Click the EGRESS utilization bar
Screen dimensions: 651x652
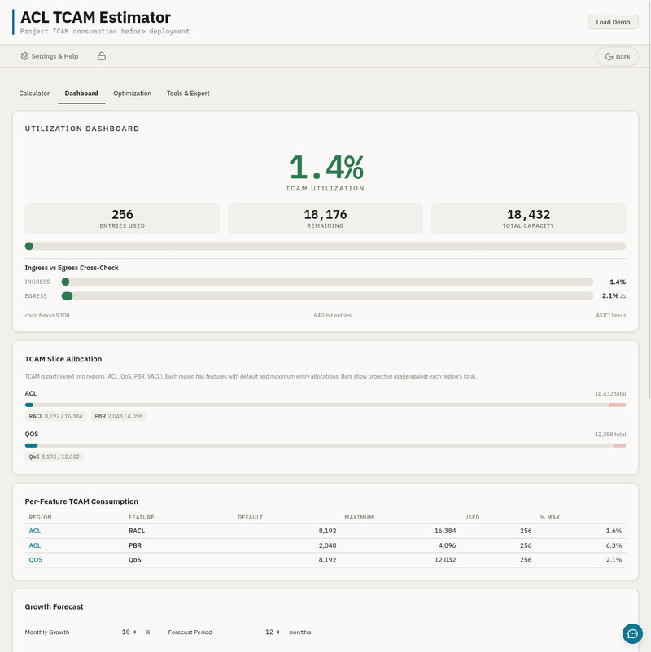pos(327,296)
